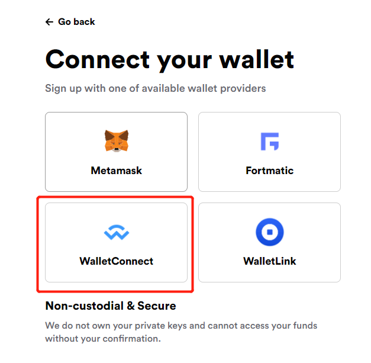Select the WalletLink label text

coord(269,261)
